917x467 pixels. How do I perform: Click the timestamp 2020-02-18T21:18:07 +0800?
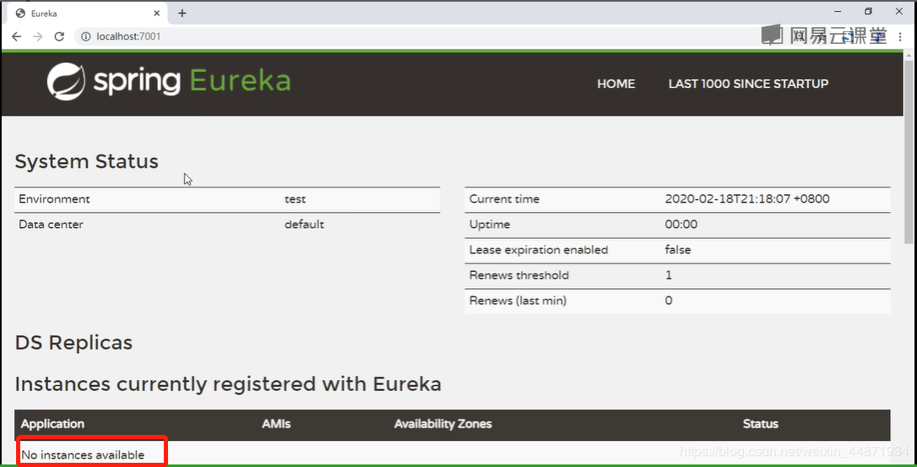tap(747, 199)
